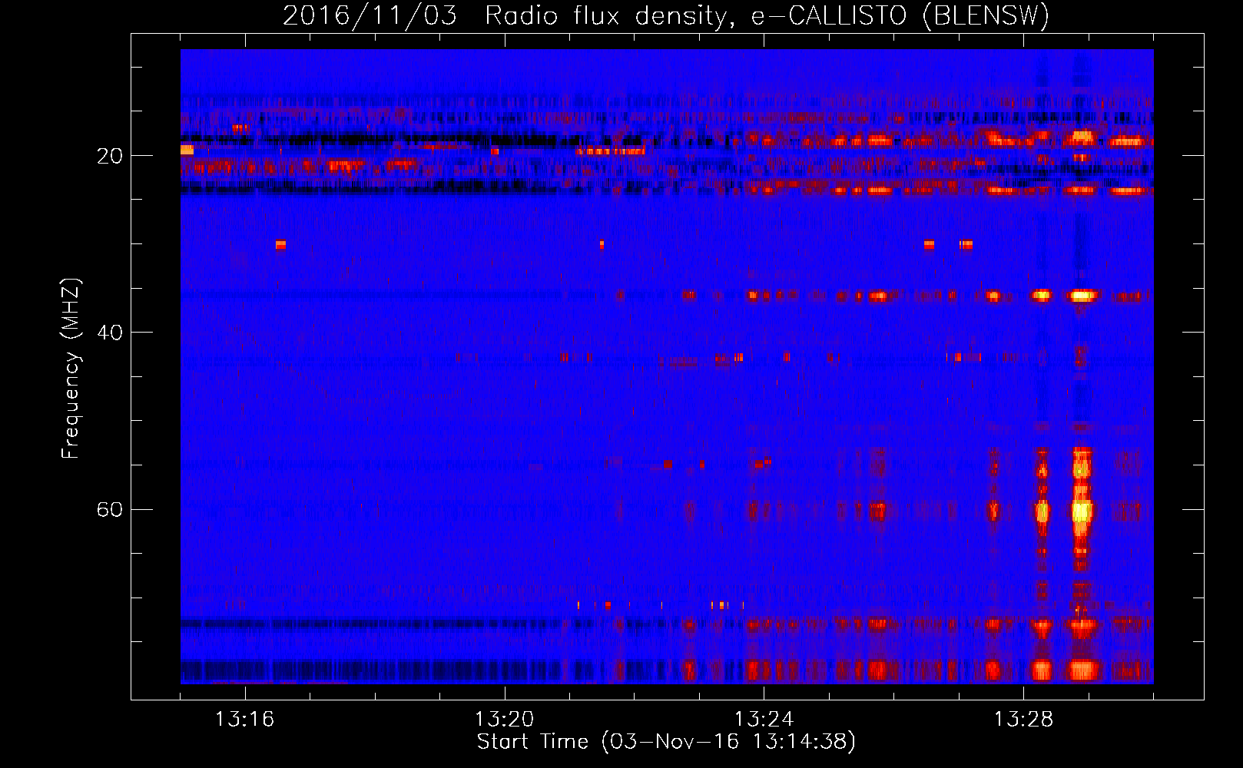Image resolution: width=1243 pixels, height=768 pixels.
Task: Click the 13:16 time tick label
Action: pos(244,719)
